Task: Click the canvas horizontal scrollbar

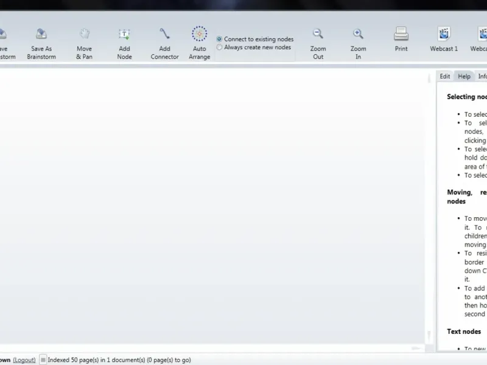Action: (212, 348)
